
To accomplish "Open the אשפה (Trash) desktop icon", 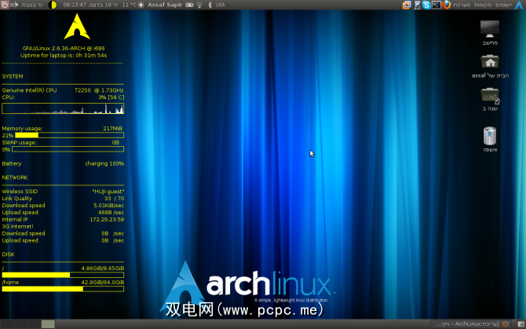I will (490, 139).
